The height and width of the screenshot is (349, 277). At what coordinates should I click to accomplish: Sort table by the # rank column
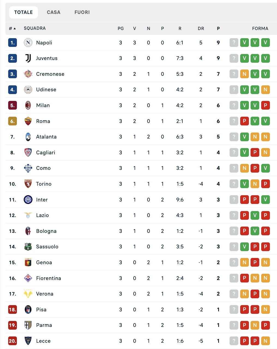coord(12,28)
